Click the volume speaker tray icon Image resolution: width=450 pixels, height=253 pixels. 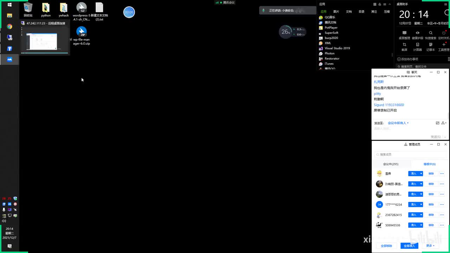pos(4,221)
